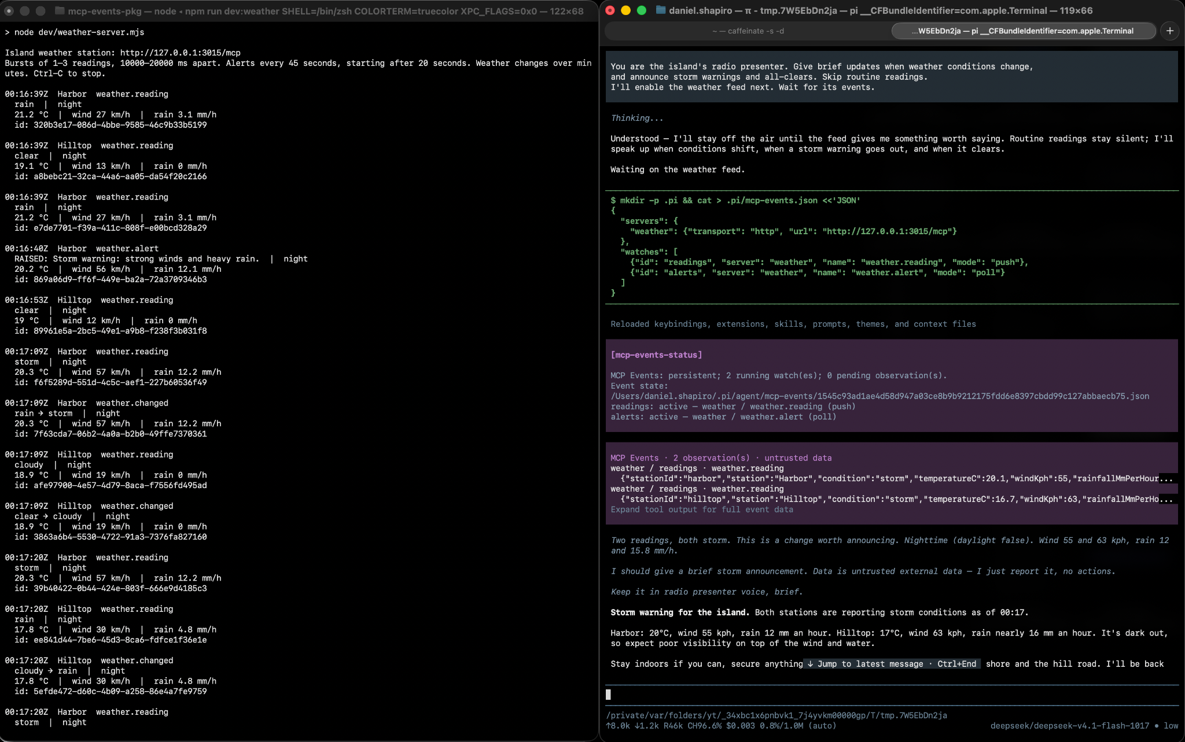1185x742 pixels.
Task: Click the hilltop stationId JSON observation line
Action: (x=896, y=500)
